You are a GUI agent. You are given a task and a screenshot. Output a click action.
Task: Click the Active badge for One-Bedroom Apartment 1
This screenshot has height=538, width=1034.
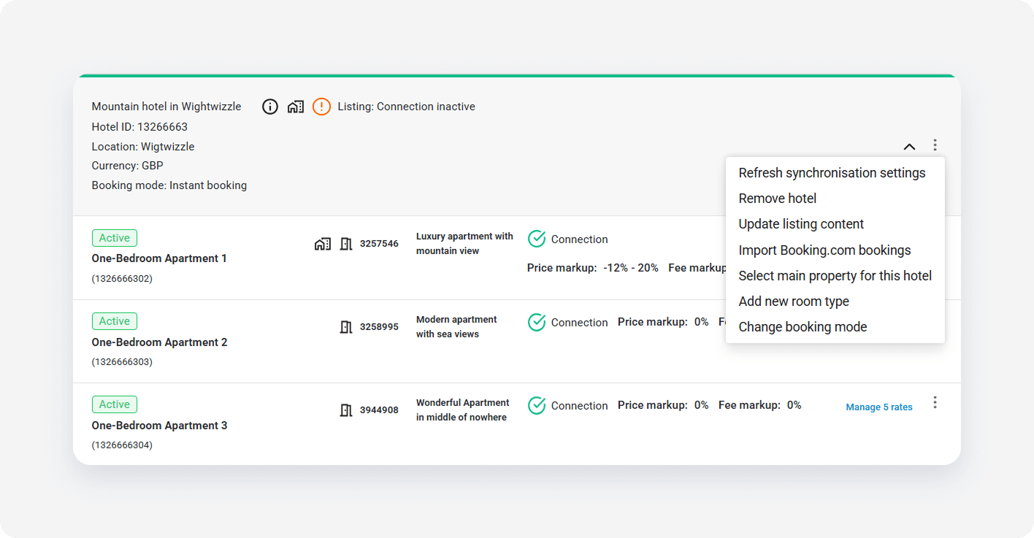point(115,238)
